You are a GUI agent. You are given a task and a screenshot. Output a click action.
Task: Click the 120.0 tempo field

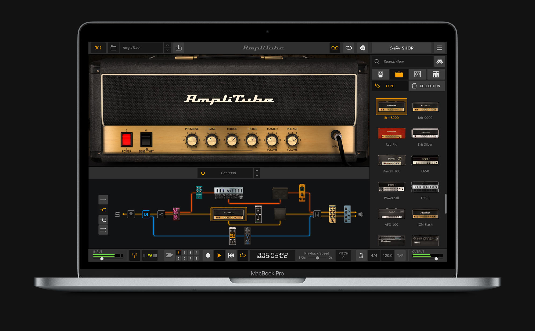pyautogui.click(x=387, y=256)
